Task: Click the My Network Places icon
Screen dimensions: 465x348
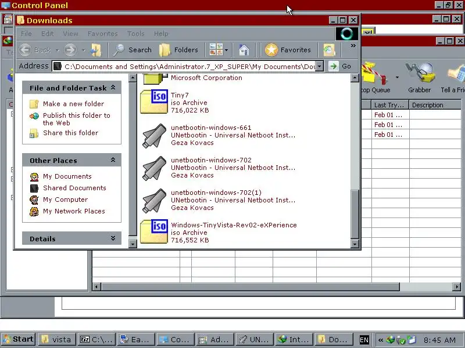Action: (34, 211)
